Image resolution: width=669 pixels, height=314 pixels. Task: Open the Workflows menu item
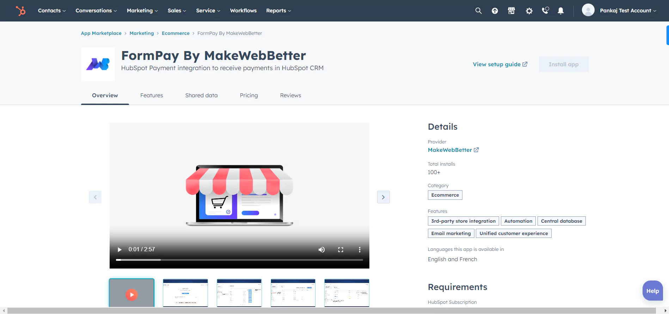(243, 11)
